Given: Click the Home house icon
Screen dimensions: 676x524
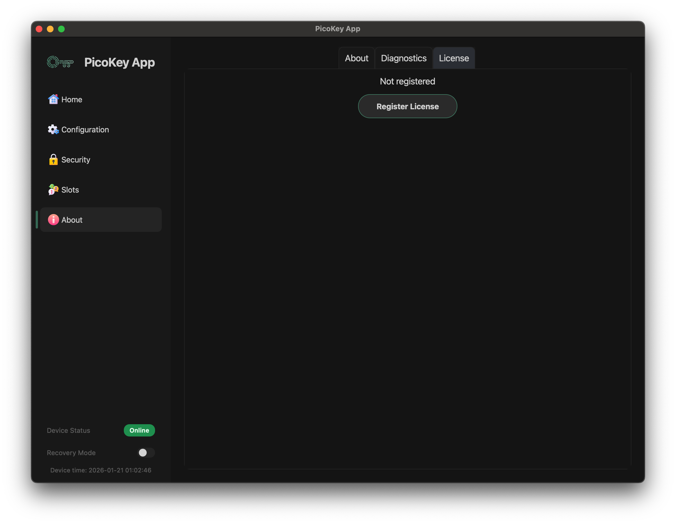Looking at the screenshot, I should point(53,99).
